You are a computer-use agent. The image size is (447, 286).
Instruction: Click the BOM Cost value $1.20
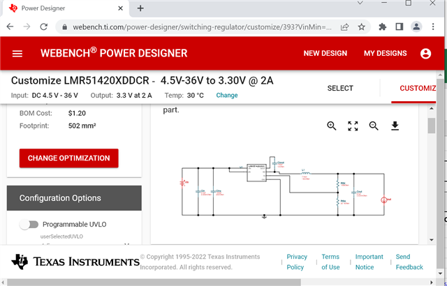point(77,113)
